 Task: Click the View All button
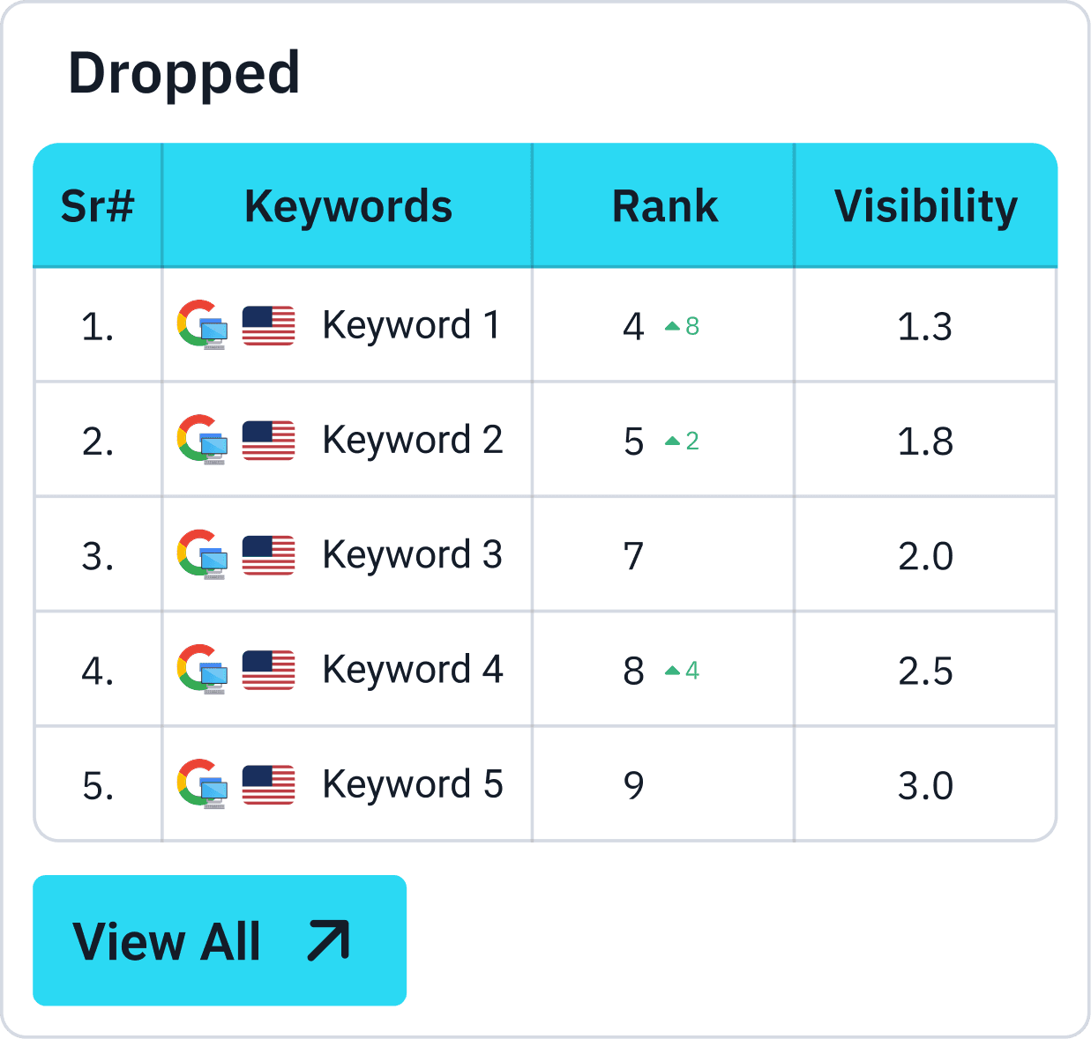[219, 940]
